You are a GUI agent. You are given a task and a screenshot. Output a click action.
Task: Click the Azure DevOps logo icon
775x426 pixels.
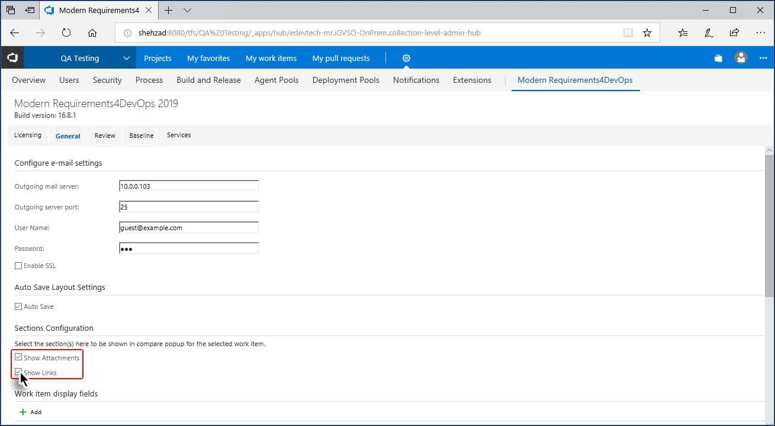click(x=12, y=58)
